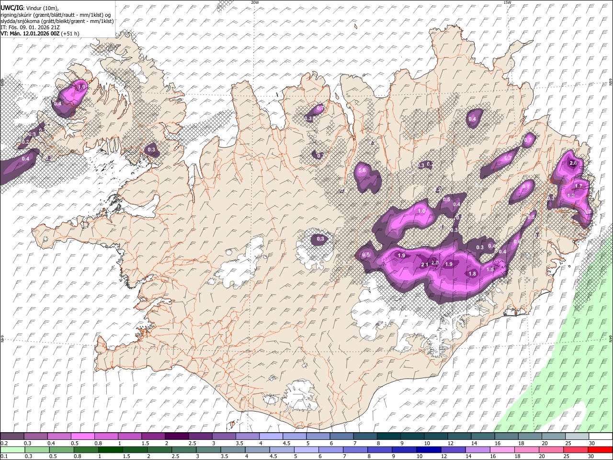This screenshot has width=613, height=460.
Task: Click dark teal upper legend swatch at 8
Action: [x=389, y=437]
